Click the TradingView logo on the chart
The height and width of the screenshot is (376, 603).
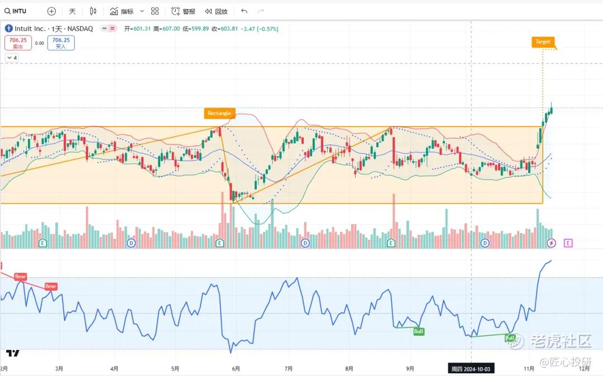[13, 353]
